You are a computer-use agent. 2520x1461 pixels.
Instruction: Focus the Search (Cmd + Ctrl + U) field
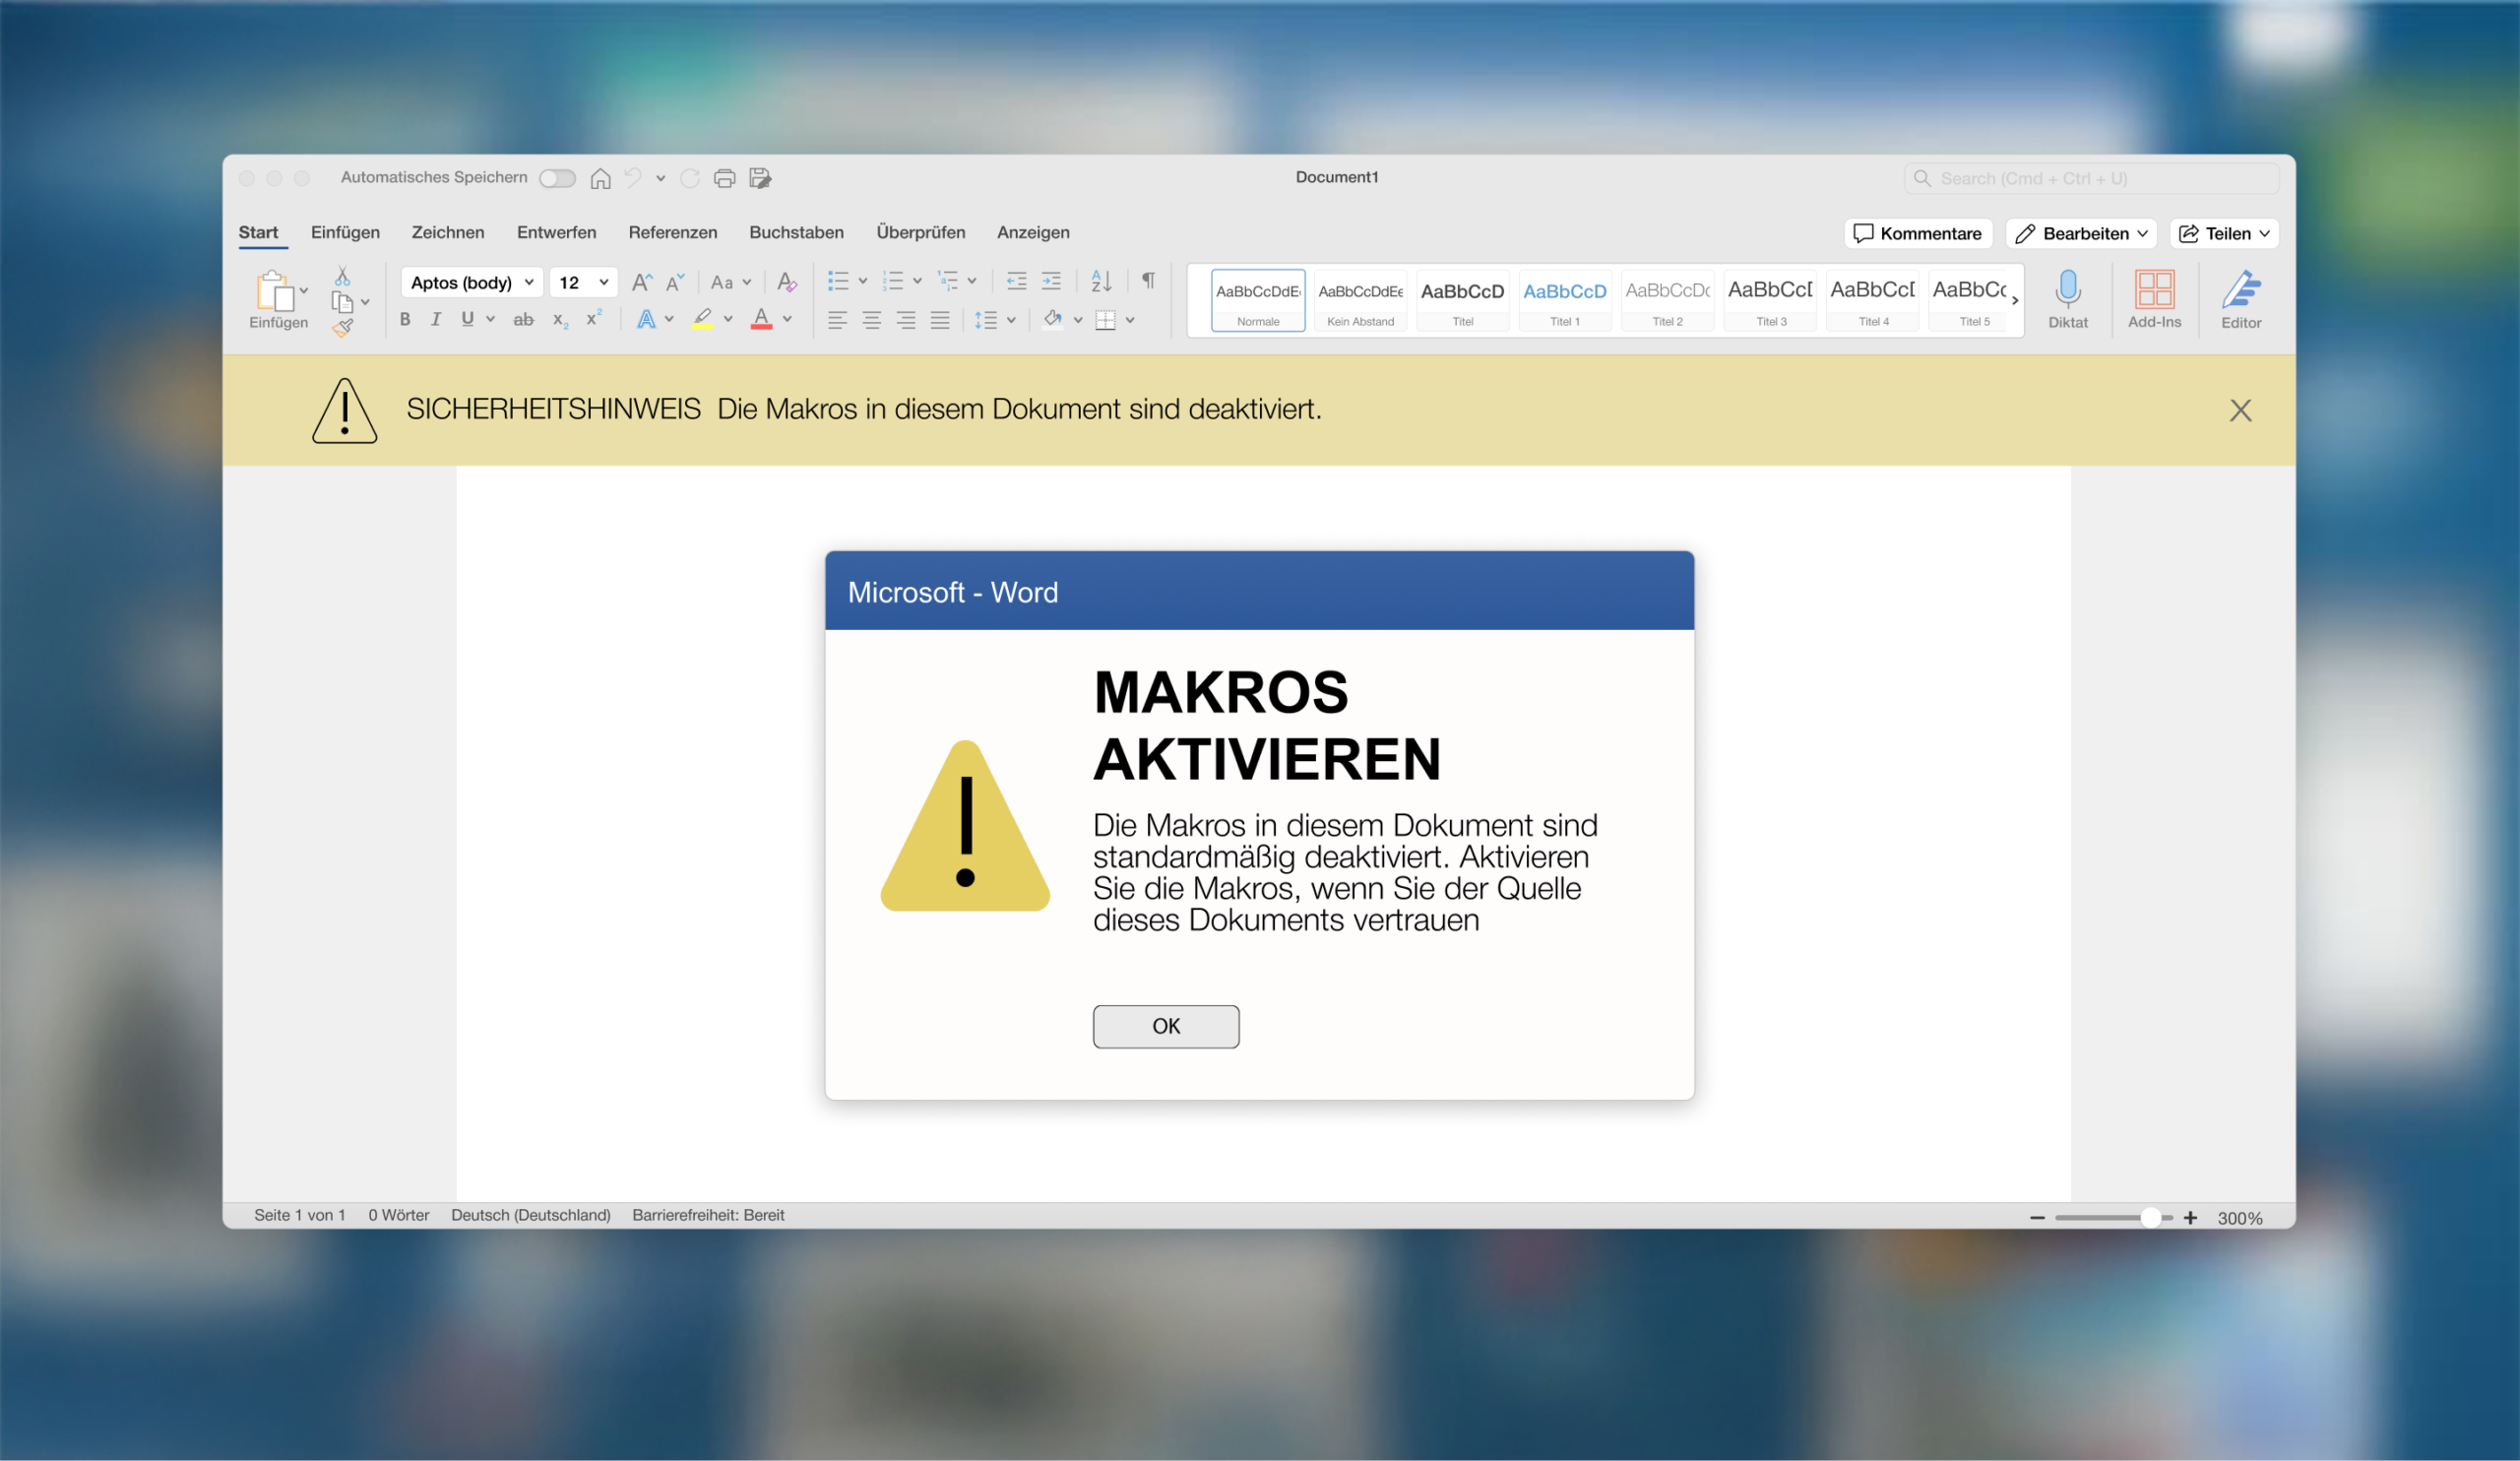(2091, 178)
